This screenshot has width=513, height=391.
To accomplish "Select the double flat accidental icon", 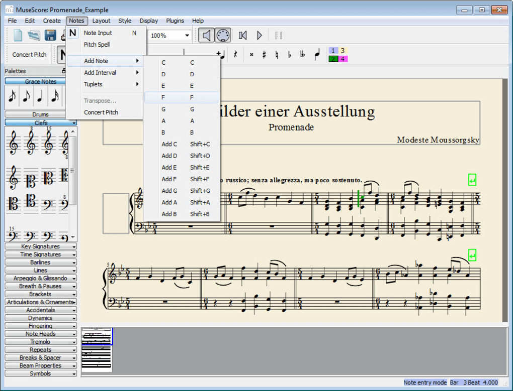I will coord(302,55).
